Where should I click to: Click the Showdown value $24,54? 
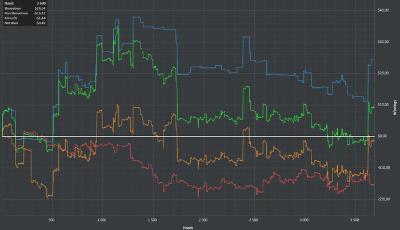[x=40, y=9]
